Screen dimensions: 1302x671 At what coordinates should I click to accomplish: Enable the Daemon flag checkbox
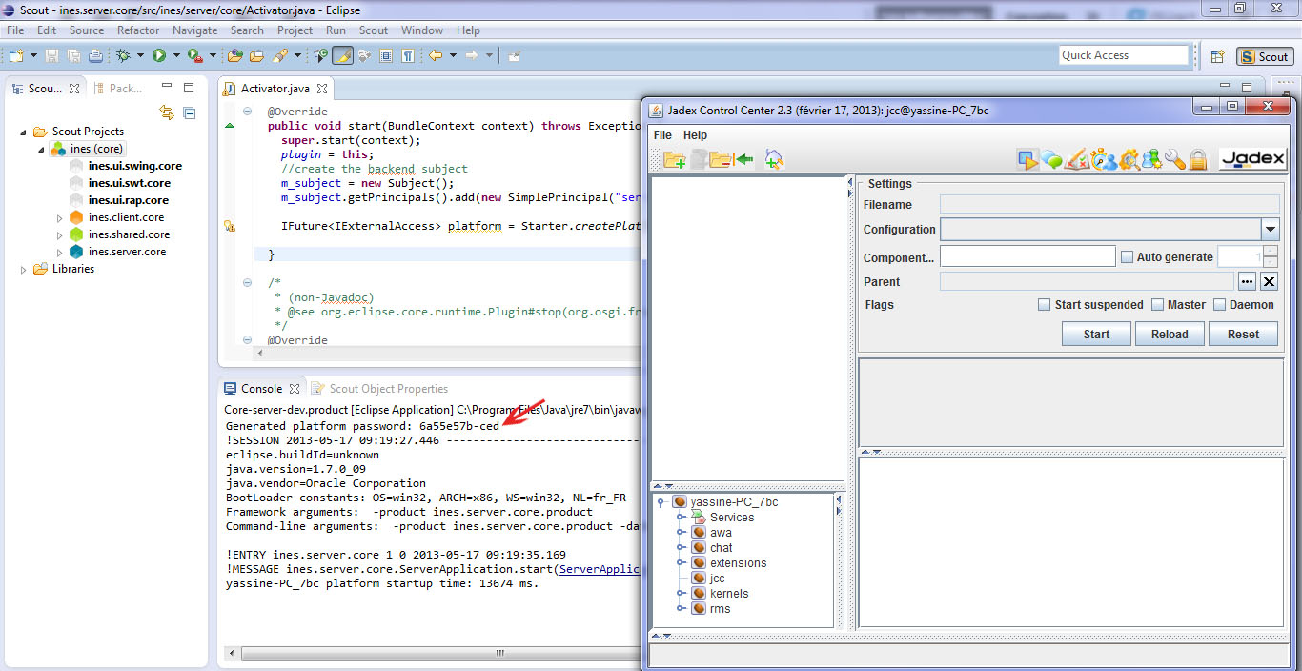1219,305
